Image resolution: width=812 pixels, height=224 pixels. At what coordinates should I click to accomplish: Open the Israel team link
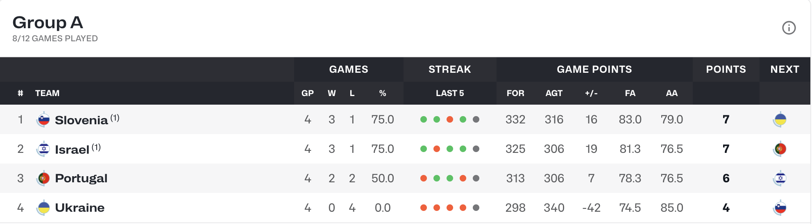(x=72, y=150)
